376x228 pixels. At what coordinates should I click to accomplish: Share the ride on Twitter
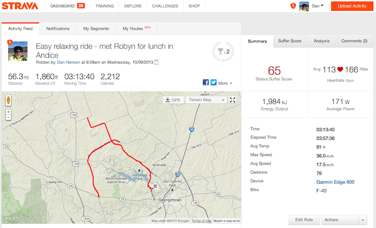214,82
